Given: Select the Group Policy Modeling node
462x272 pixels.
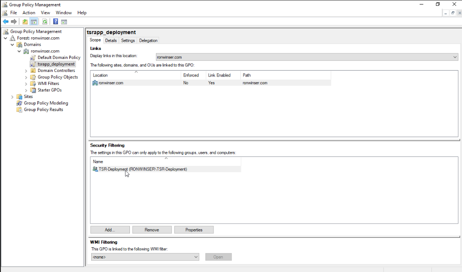Looking at the screenshot, I should click(x=46, y=103).
